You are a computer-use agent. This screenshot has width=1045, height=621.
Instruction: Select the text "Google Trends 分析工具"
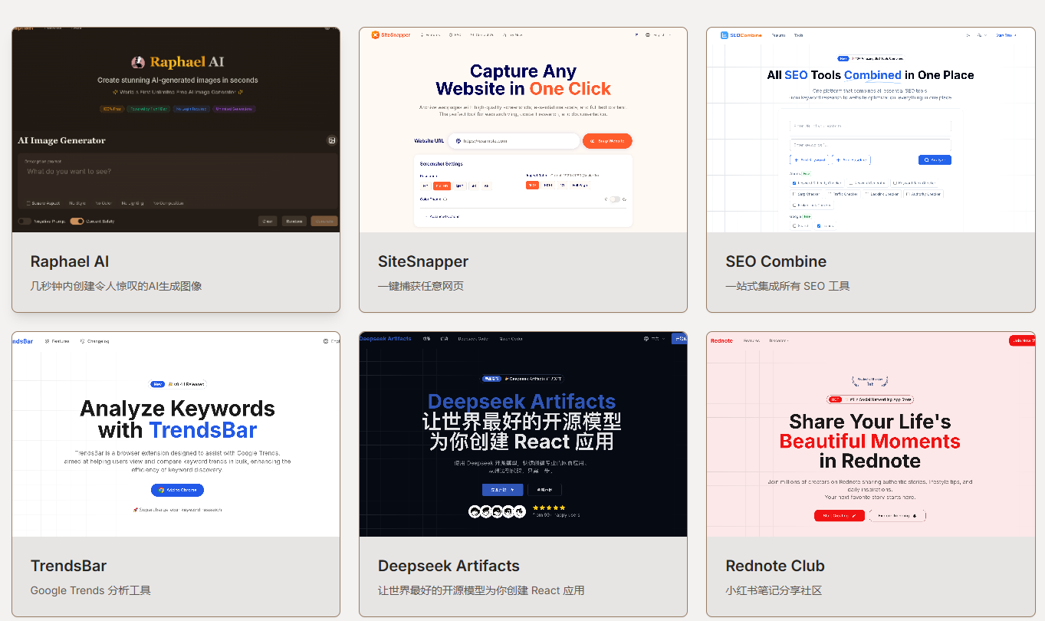[x=90, y=590]
